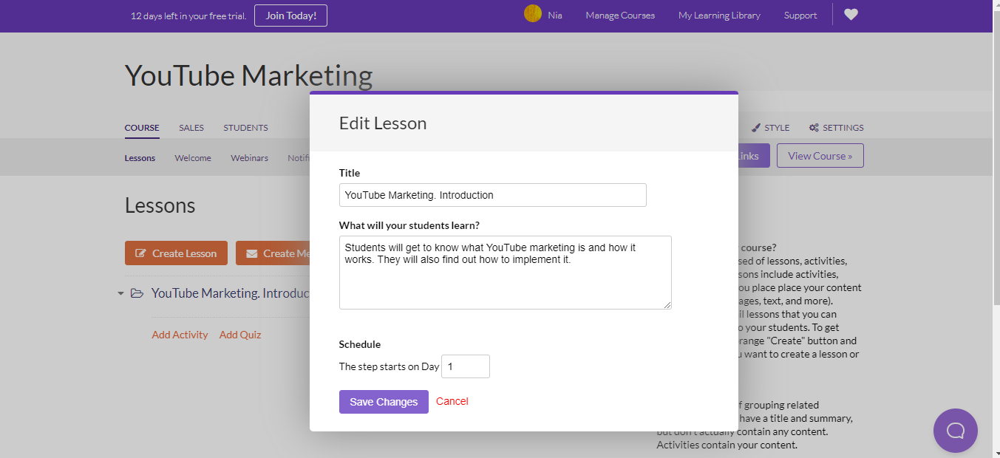This screenshot has width=1000, height=458.
Task: Open the SETTINGS tab with gears icon
Action: (x=836, y=128)
